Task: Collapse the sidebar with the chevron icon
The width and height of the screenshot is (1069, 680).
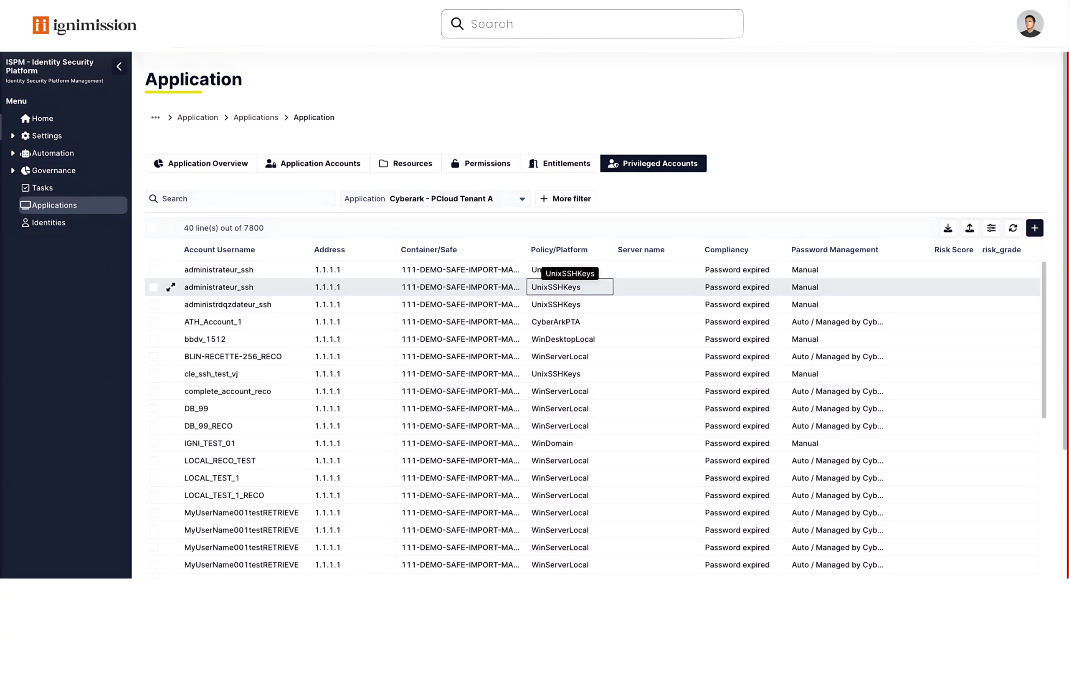Action: point(119,67)
